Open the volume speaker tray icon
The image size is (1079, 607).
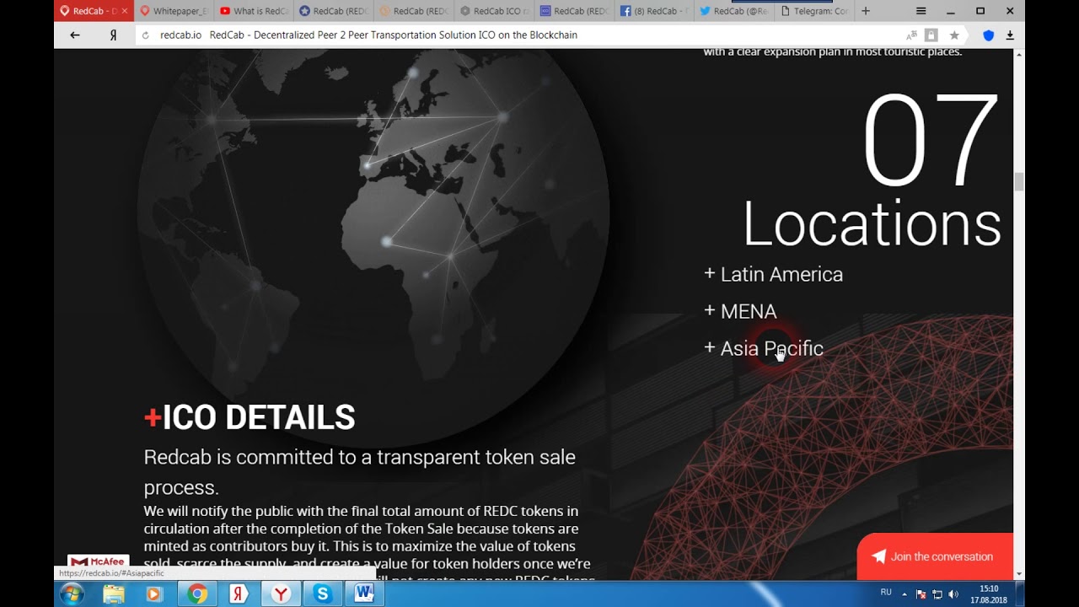click(953, 594)
